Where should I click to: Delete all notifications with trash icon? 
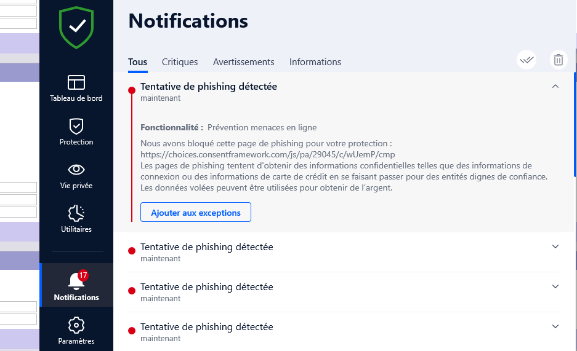(x=559, y=60)
